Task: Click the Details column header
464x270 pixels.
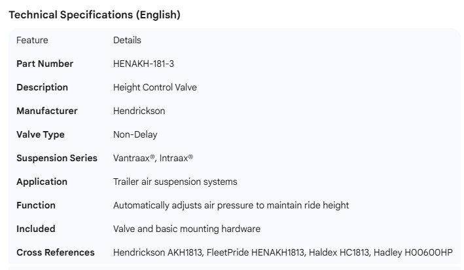Action: [x=127, y=40]
